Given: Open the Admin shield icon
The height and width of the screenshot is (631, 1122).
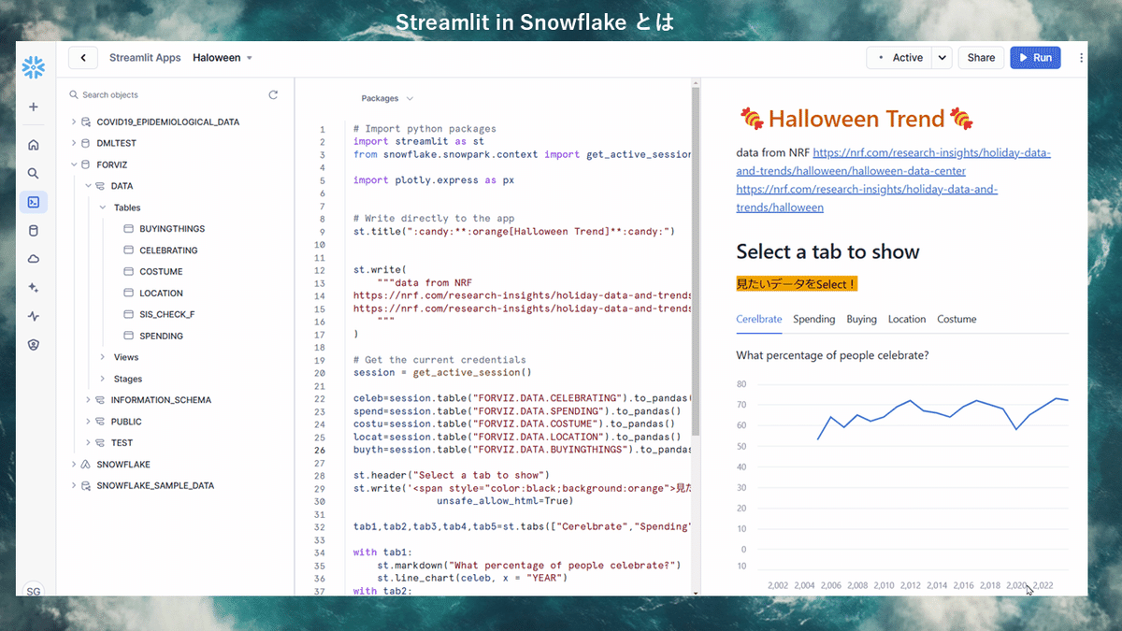Looking at the screenshot, I should coord(34,344).
